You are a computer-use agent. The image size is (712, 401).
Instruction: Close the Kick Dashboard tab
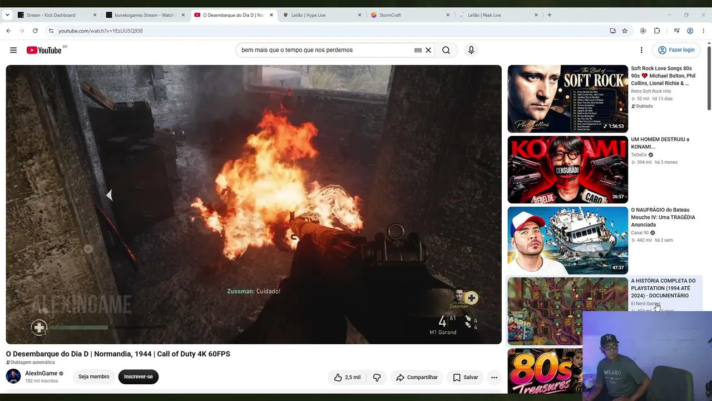pos(95,15)
